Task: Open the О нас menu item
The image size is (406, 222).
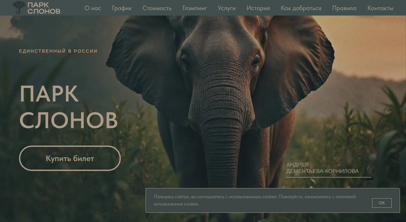Action: pyautogui.click(x=93, y=8)
